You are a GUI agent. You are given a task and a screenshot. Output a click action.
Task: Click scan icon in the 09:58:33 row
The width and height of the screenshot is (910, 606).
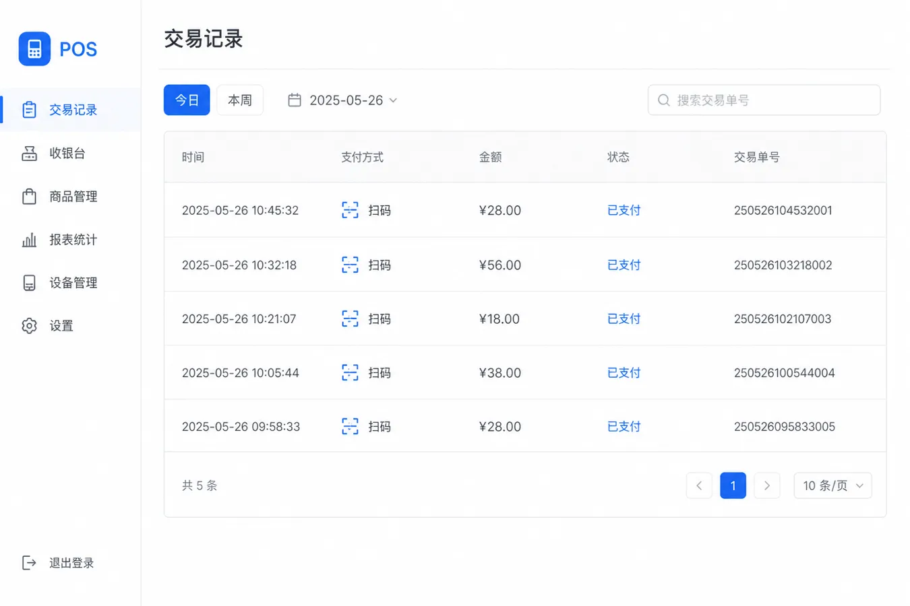pyautogui.click(x=350, y=426)
